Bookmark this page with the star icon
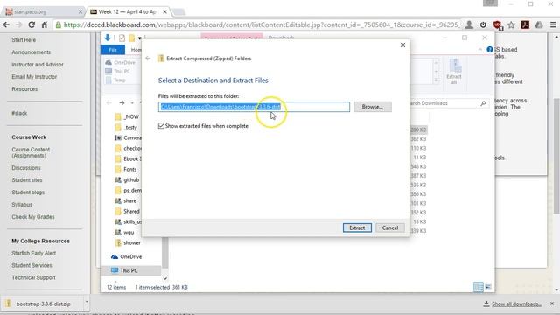 [x=511, y=24]
